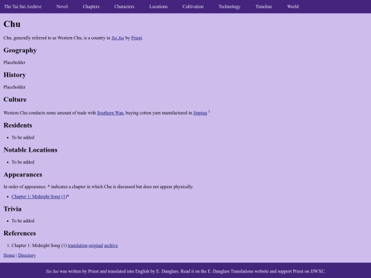Open the World nav item

coord(293,7)
